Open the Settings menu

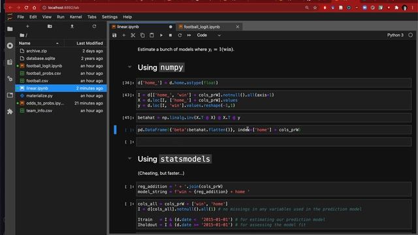pyautogui.click(x=110, y=17)
